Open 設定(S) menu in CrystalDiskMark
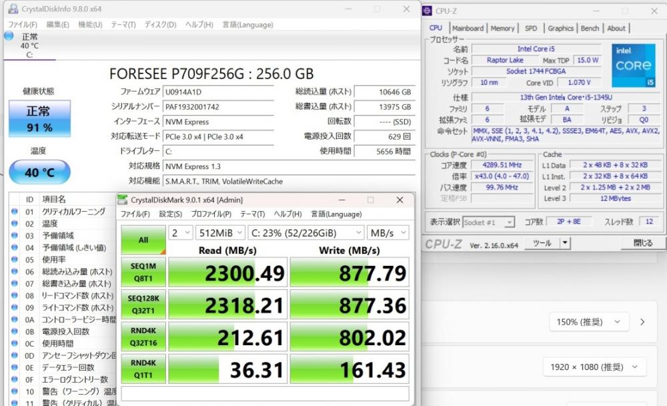The image size is (667, 406). 171,214
